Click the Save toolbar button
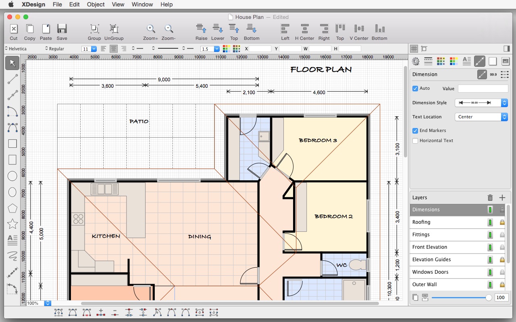Image resolution: width=516 pixels, height=322 pixels. [62, 32]
